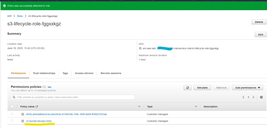Click the 'Policy was successfully attached' message
267x128 pixels.
[x=29, y=6]
